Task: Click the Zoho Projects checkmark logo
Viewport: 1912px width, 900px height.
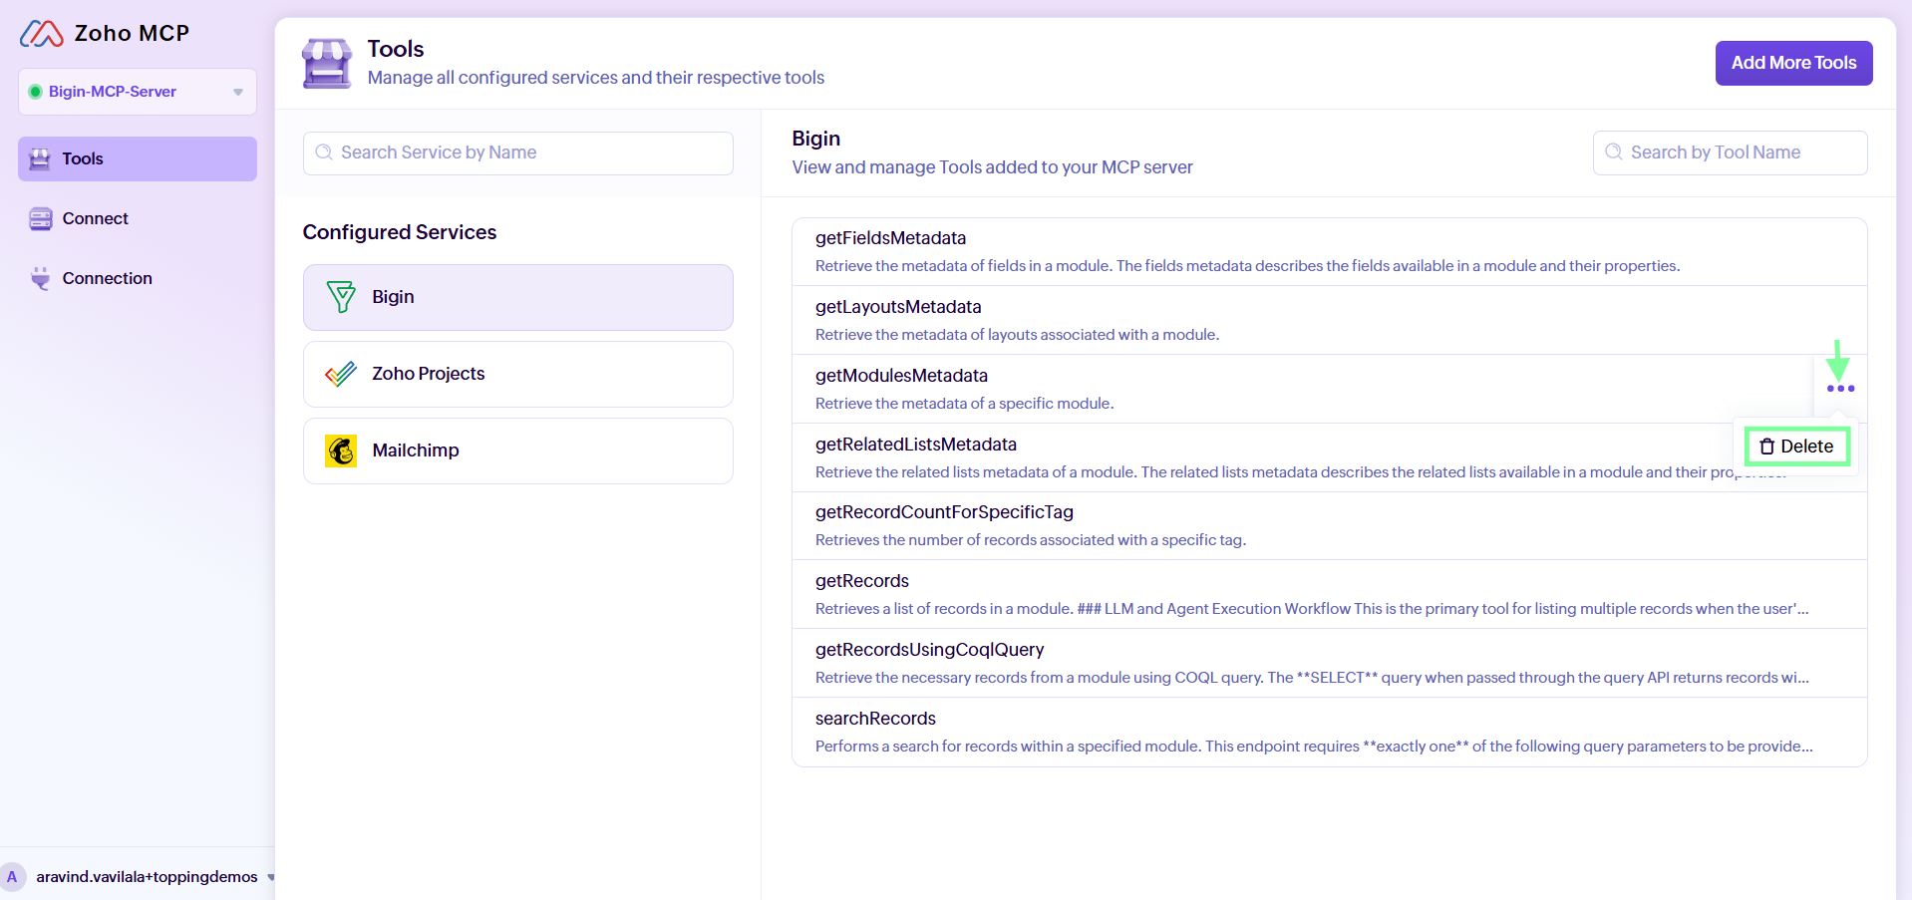Action: (341, 374)
